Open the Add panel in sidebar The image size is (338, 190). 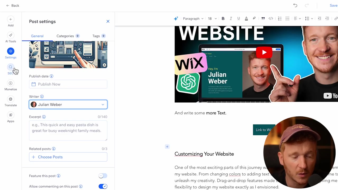[11, 22]
